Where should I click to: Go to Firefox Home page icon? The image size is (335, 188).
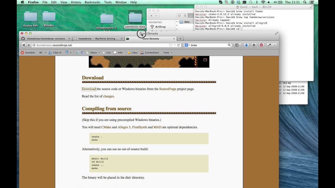[x=254, y=45]
